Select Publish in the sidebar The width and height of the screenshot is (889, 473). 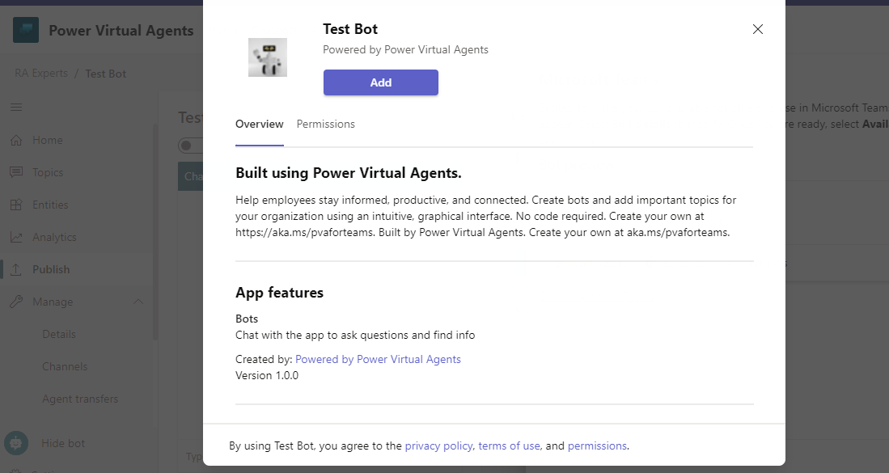50,269
